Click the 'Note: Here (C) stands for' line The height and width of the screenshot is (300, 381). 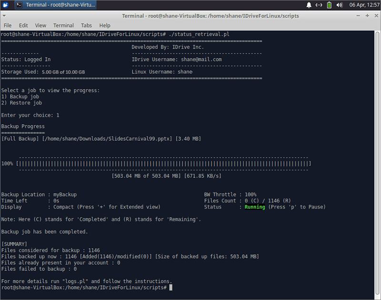tap(101, 219)
